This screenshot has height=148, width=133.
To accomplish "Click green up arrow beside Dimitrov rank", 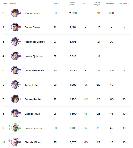I will tap(9, 126).
